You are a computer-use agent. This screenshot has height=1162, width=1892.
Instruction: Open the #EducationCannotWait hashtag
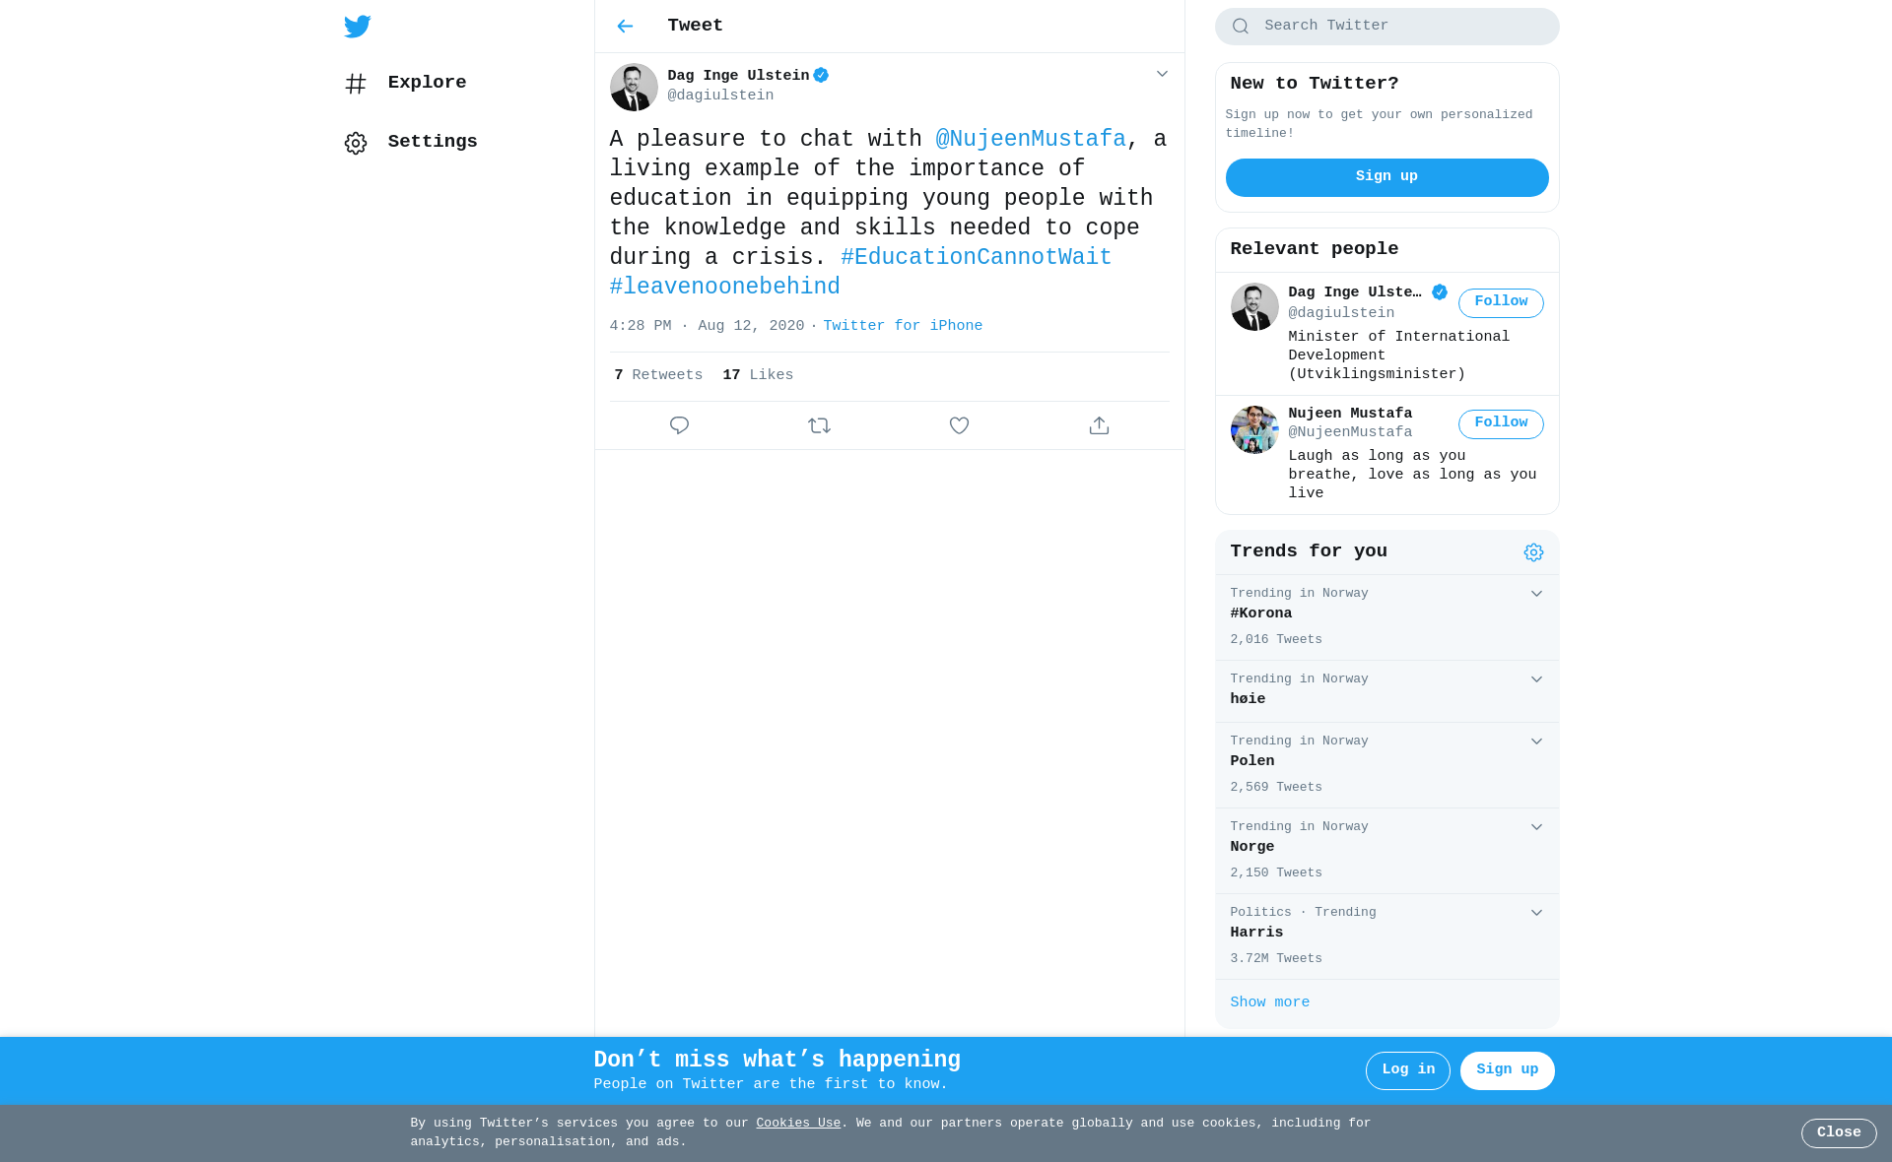[x=976, y=257]
